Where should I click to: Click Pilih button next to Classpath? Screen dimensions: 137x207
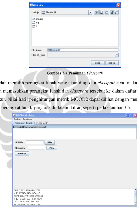click(52, 148)
